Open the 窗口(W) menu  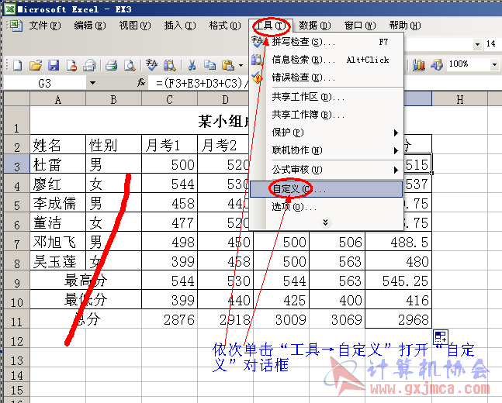coord(360,26)
